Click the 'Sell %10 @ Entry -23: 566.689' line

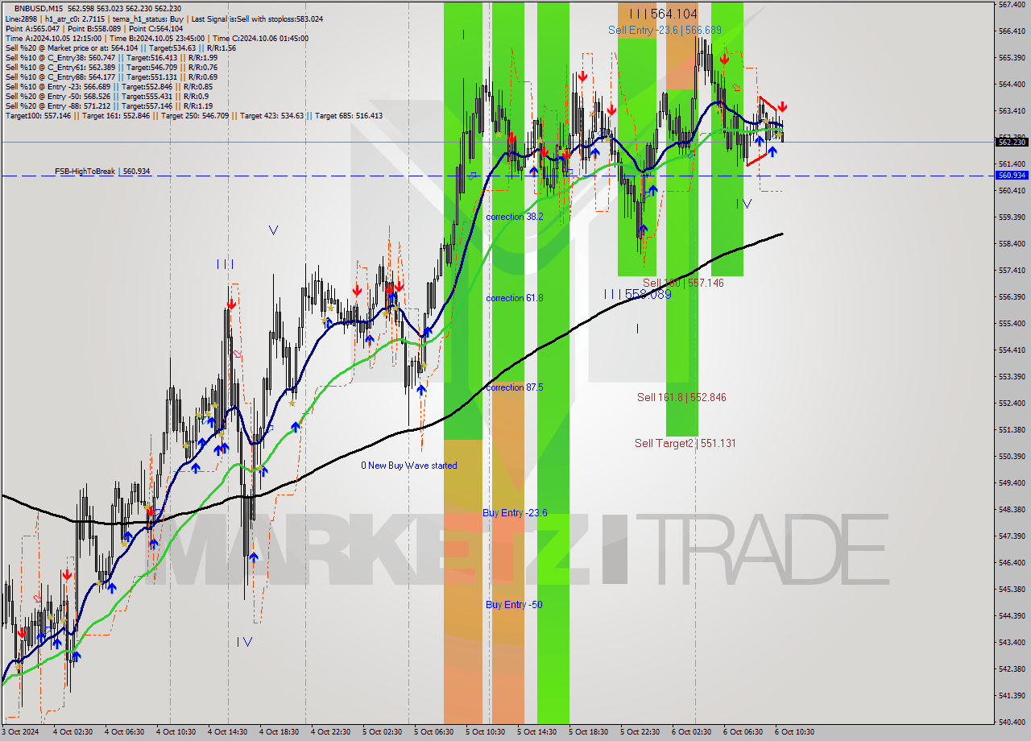(109, 86)
